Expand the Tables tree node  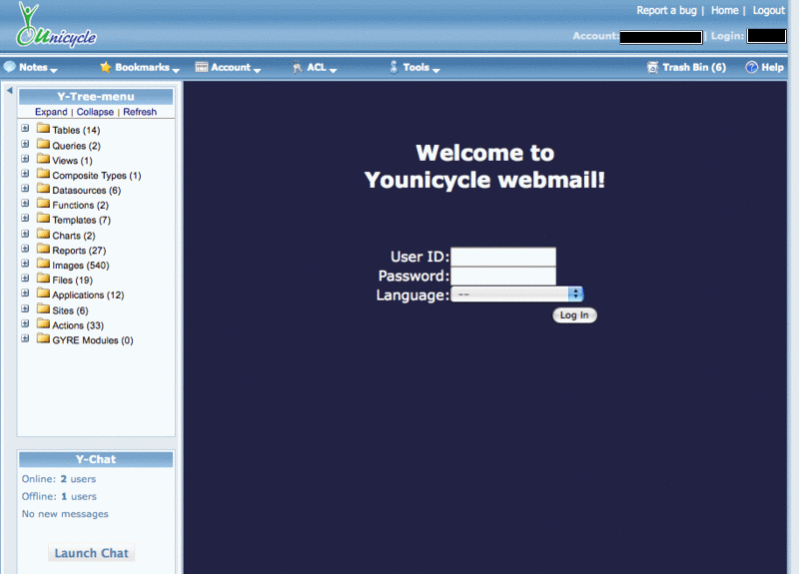coord(25,130)
